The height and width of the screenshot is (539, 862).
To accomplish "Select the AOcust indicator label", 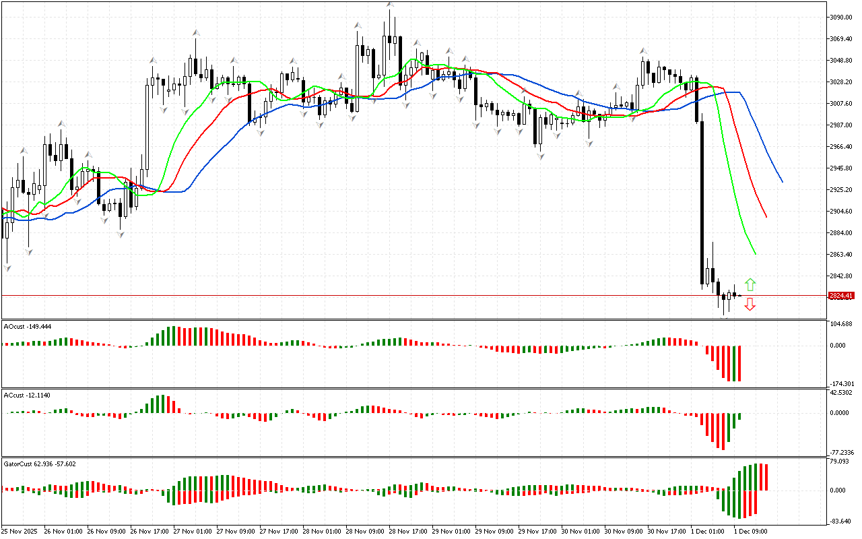I will tap(28, 327).
